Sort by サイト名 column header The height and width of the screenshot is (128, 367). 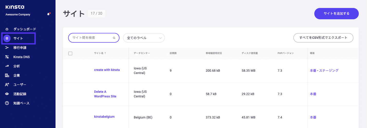click(100, 53)
